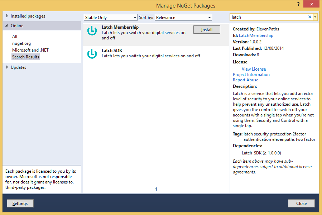Screen dimensions: 322x215
Task: Open the Settings button
Action: [x=20, y=203]
